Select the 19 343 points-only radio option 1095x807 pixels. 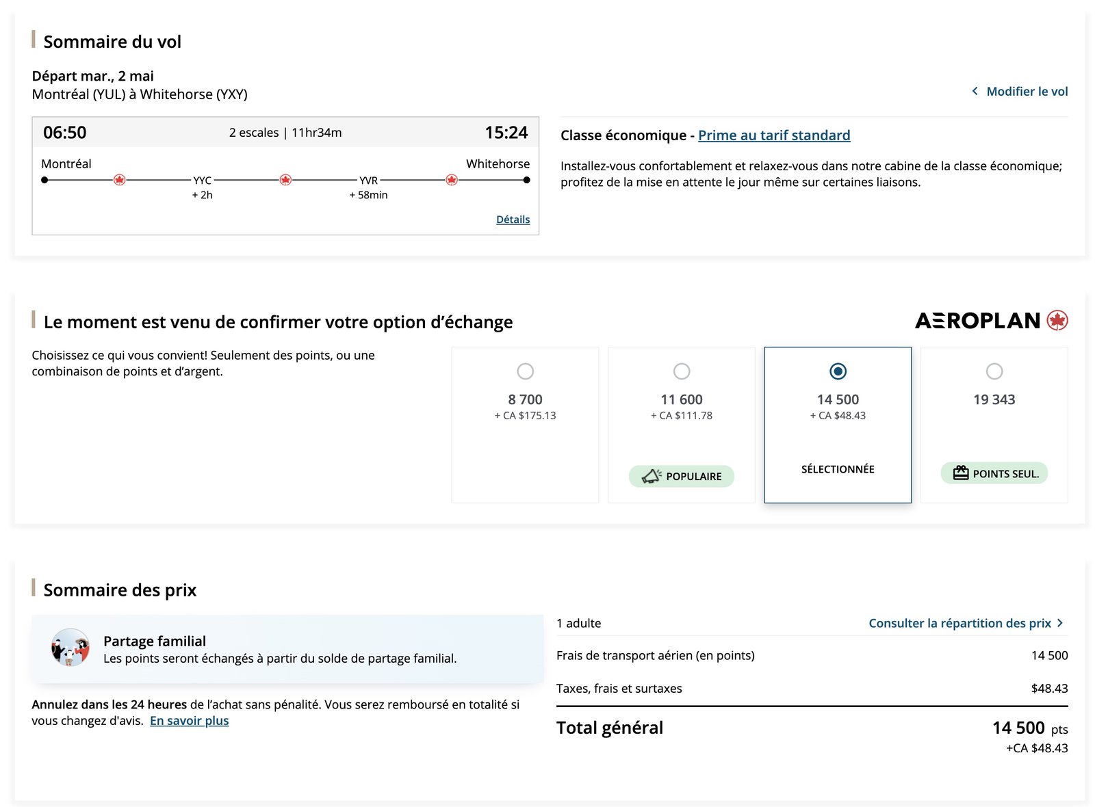coord(994,371)
